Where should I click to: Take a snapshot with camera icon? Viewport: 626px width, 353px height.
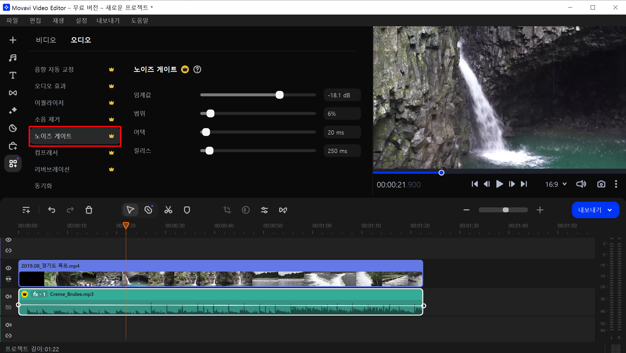(x=601, y=184)
